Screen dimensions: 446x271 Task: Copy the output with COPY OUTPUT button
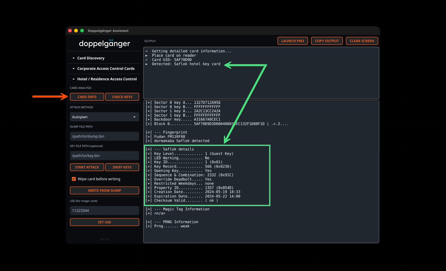(327, 41)
